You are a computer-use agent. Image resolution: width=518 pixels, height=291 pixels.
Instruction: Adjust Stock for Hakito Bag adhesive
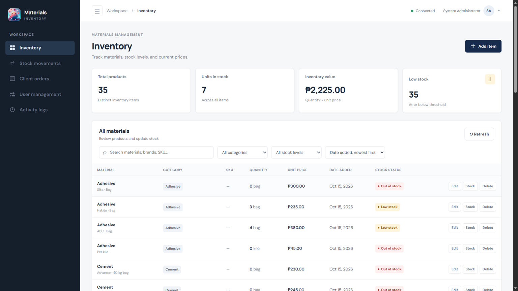470,207
